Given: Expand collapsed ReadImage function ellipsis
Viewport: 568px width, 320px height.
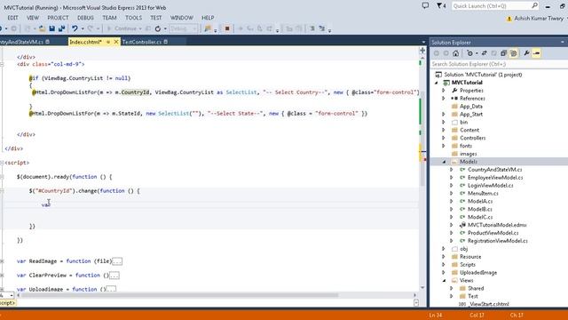Looking at the screenshot, I should coord(117,261).
